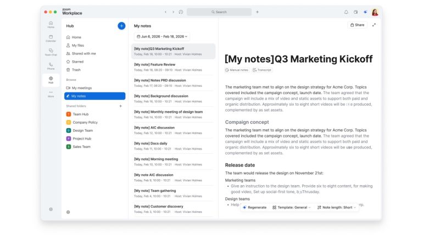Click the blue plus button beside Hub

(121, 26)
